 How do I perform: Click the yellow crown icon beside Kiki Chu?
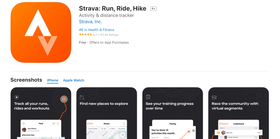[x=218, y=133]
